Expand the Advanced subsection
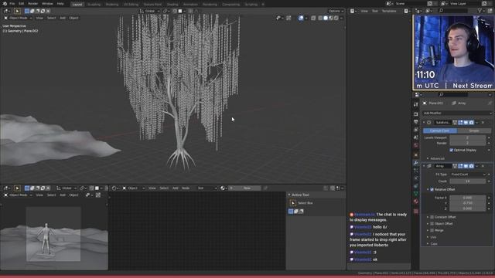Image resolution: width=495 pixels, height=278 pixels. [438, 158]
